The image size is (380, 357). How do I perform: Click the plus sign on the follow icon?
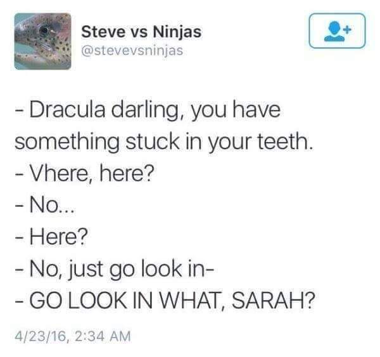point(348,30)
